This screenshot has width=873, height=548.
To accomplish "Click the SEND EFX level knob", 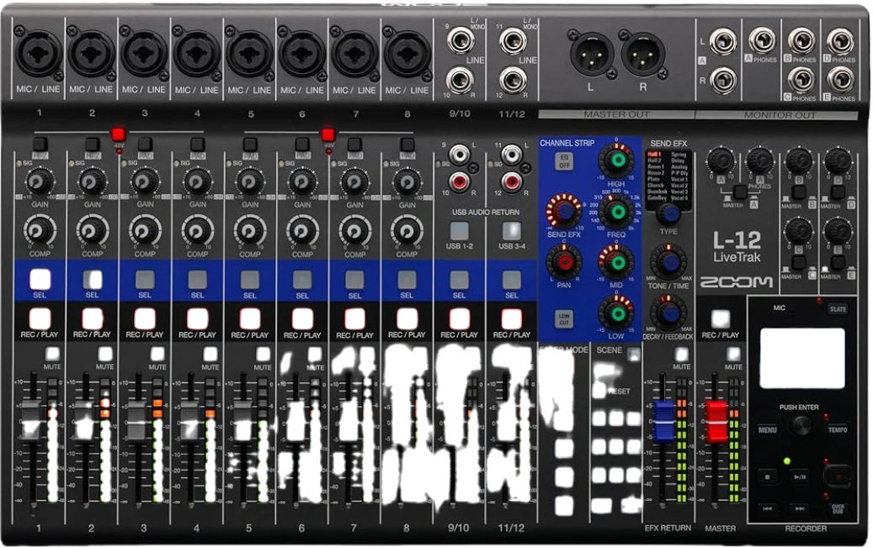I will pos(564,211).
